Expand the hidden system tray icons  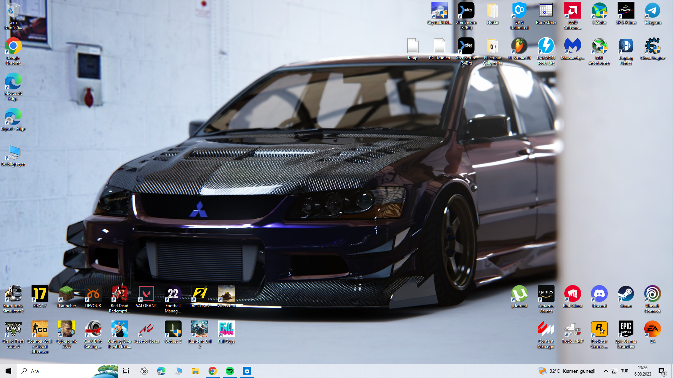coord(606,371)
